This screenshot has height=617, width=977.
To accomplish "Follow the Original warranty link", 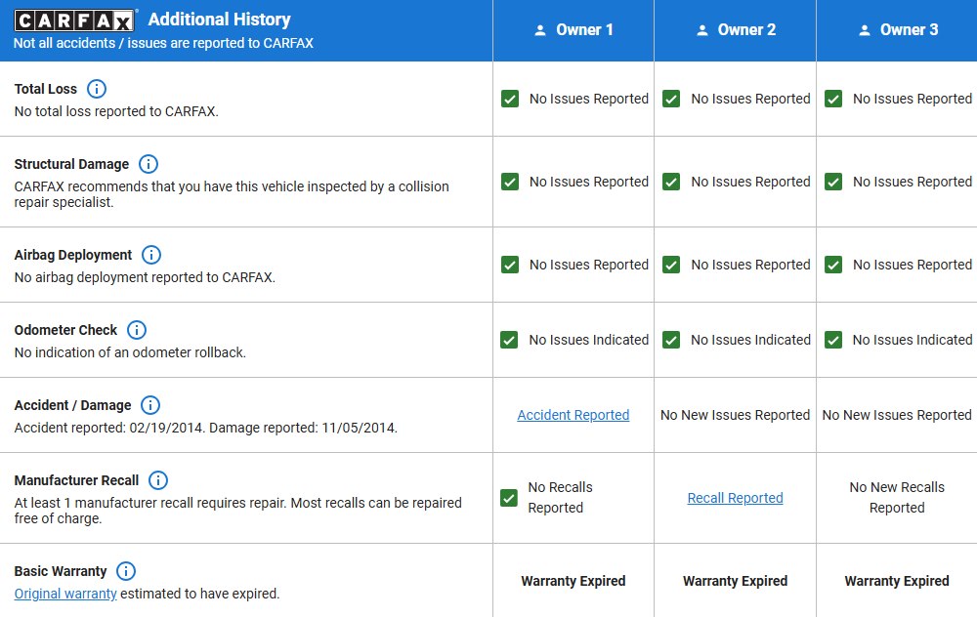I will 65,594.
